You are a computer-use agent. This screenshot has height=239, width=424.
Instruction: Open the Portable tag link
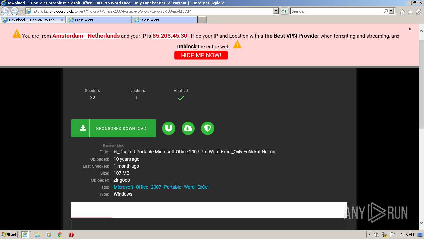173,187
